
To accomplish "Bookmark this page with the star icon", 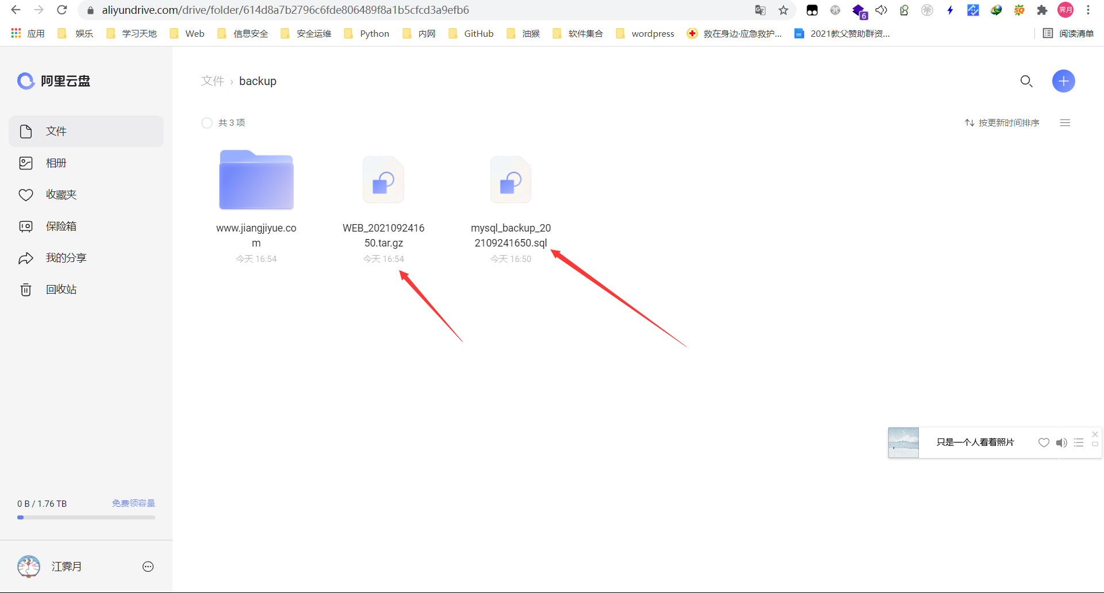I will click(x=783, y=10).
